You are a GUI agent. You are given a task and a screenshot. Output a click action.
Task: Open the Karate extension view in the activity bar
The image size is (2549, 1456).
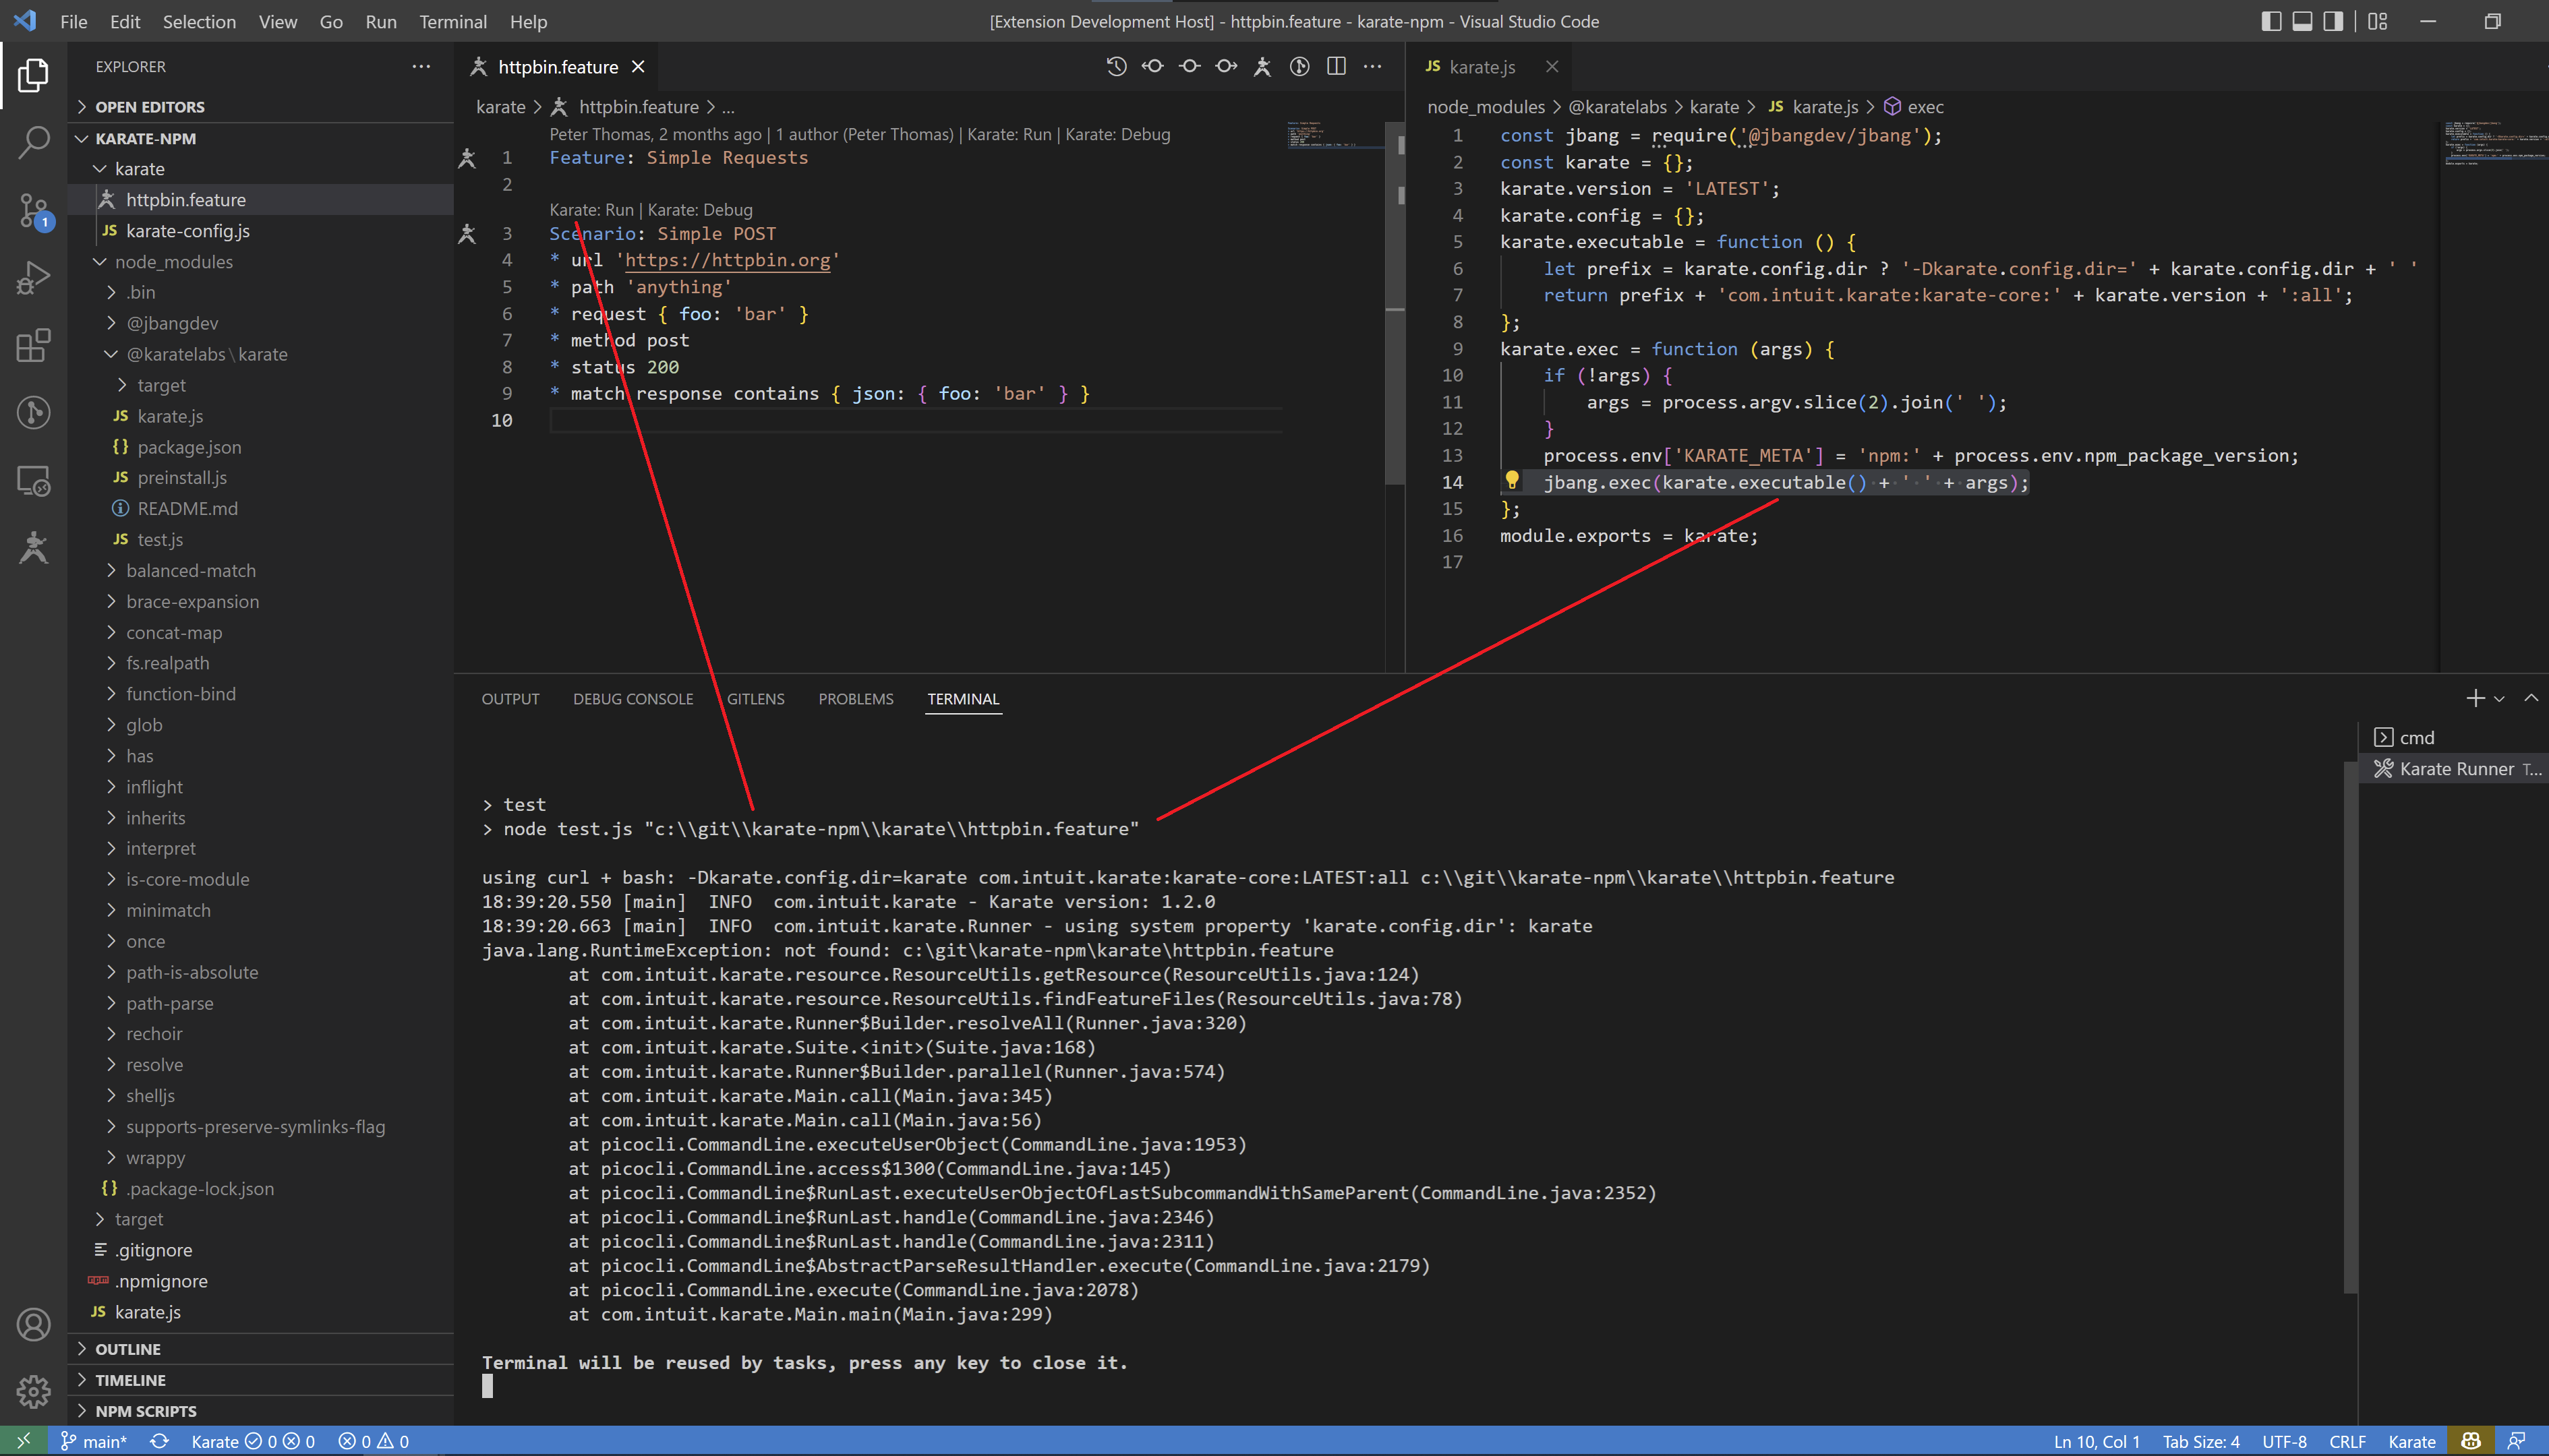[33, 548]
